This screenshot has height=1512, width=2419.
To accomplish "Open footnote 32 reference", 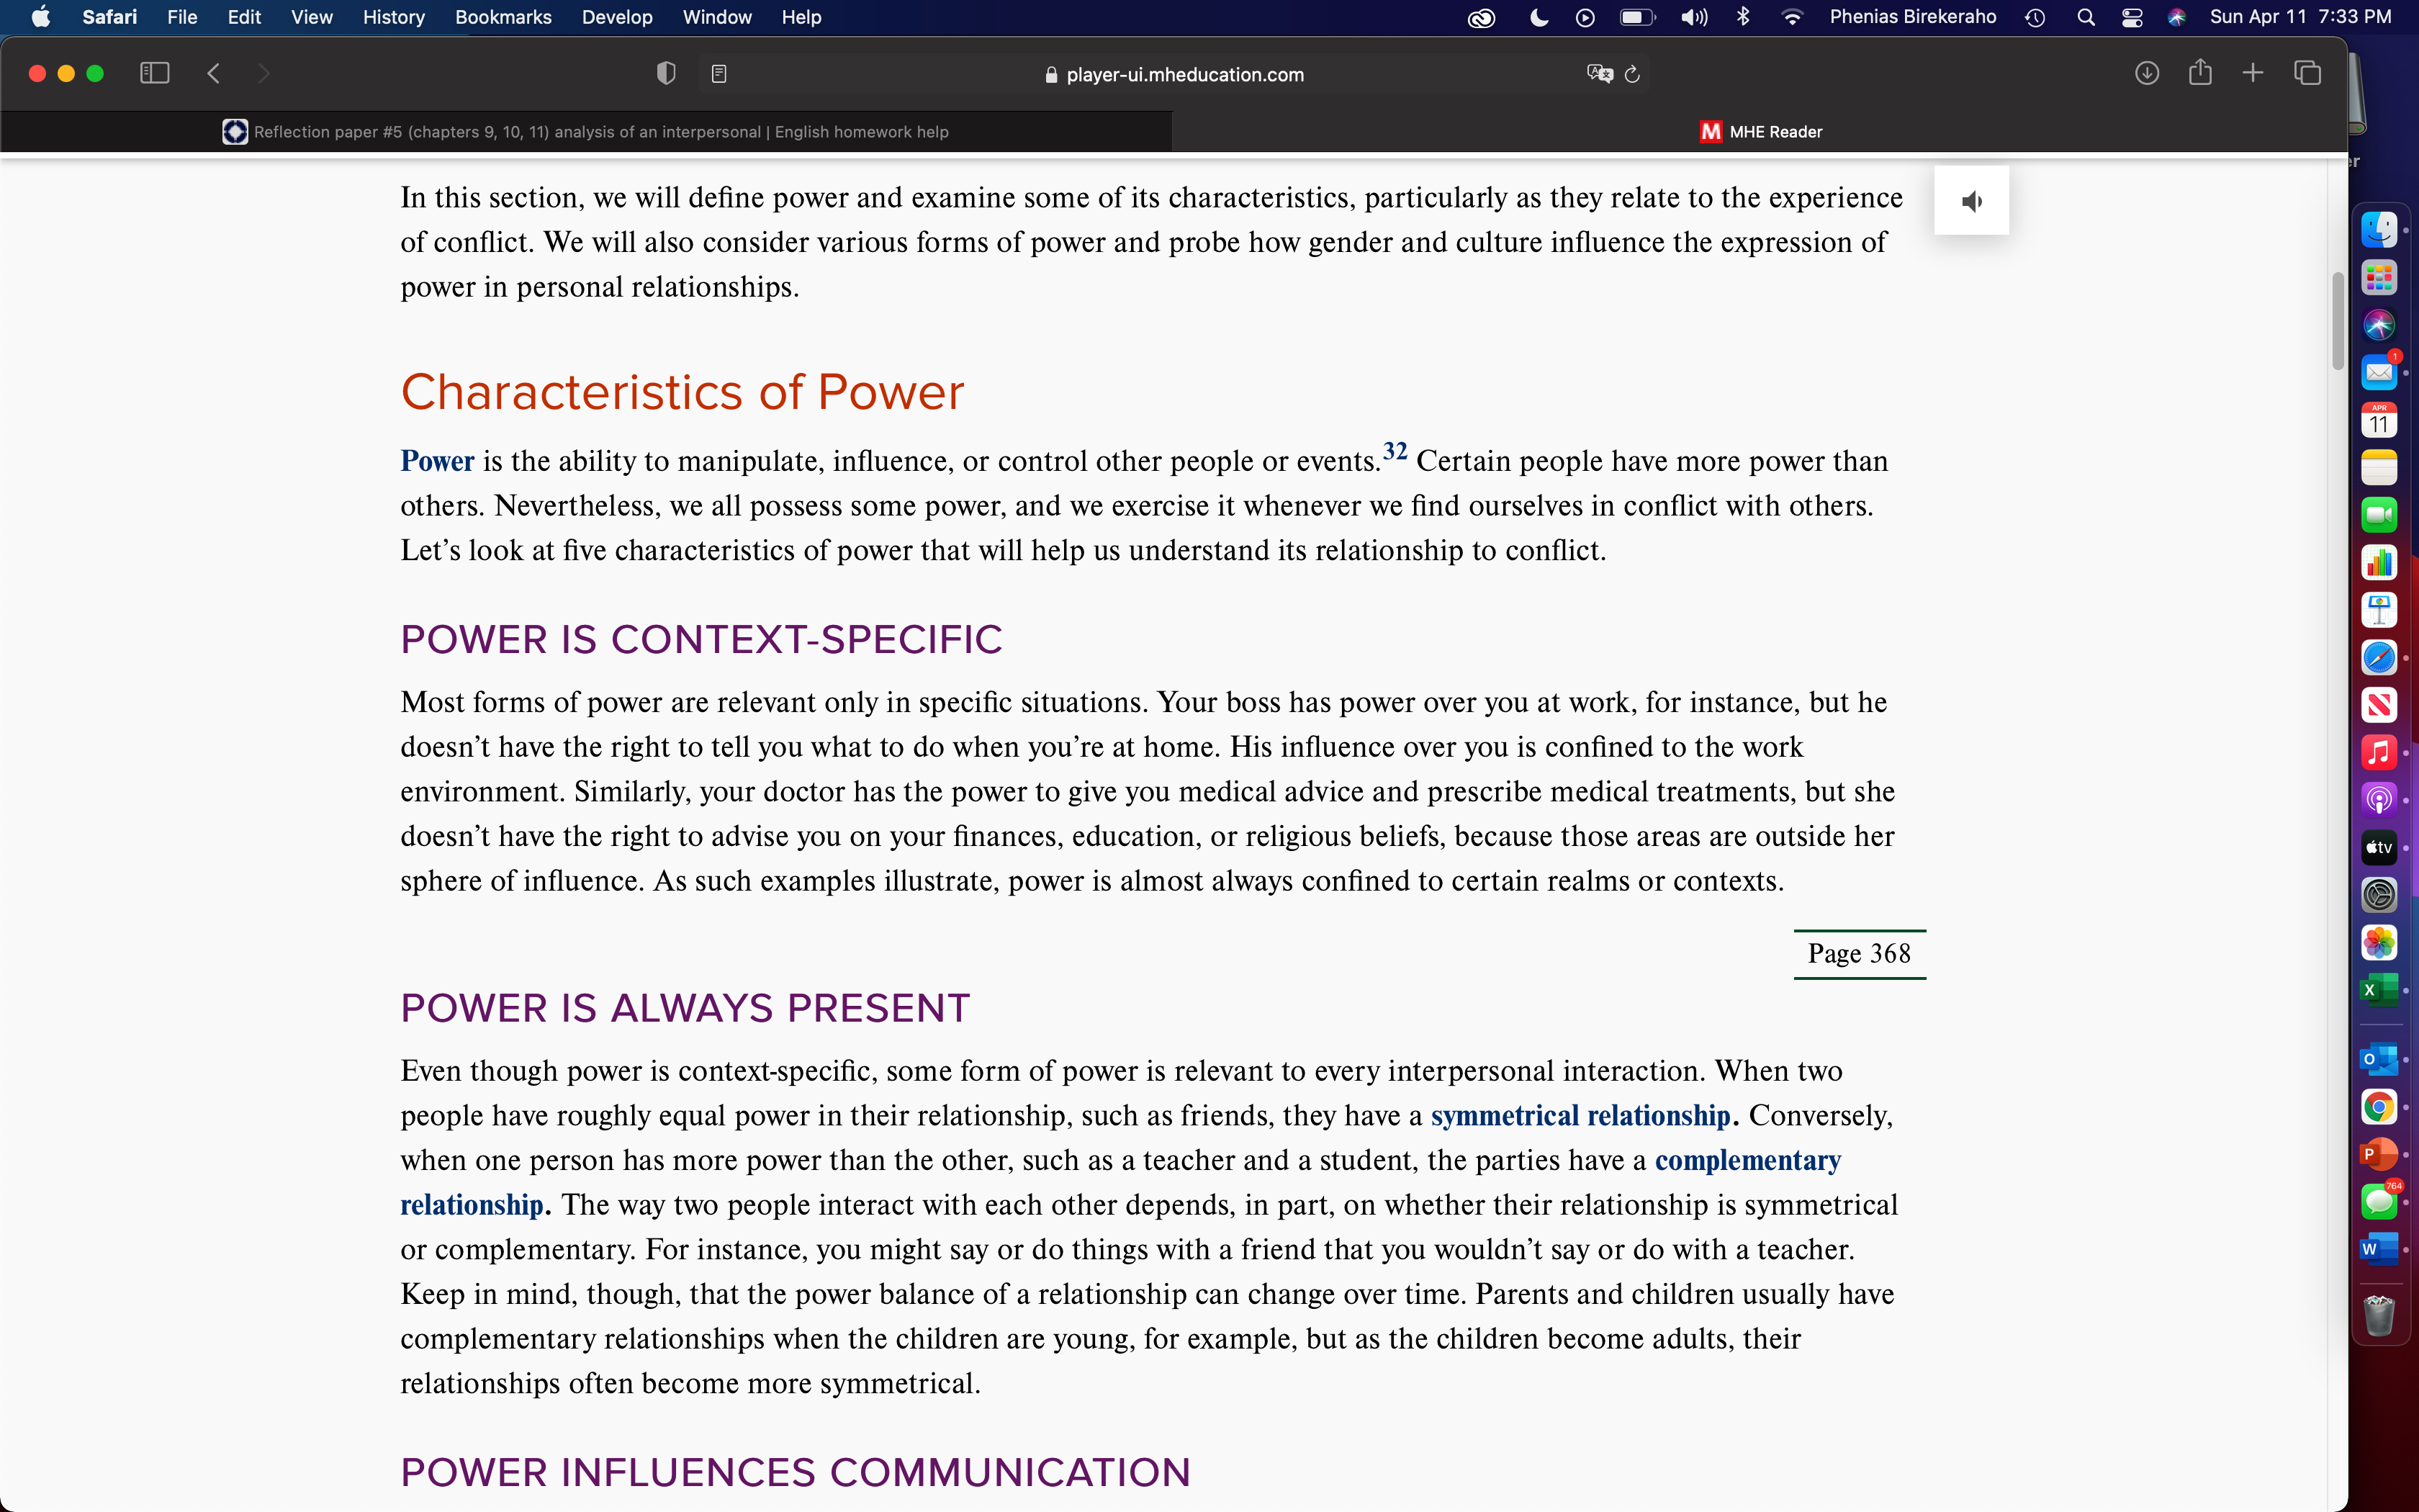I will coord(1395,451).
